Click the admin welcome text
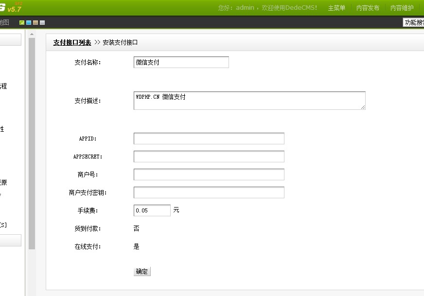Image resolution: width=424 pixels, height=296 pixels. click(267, 8)
